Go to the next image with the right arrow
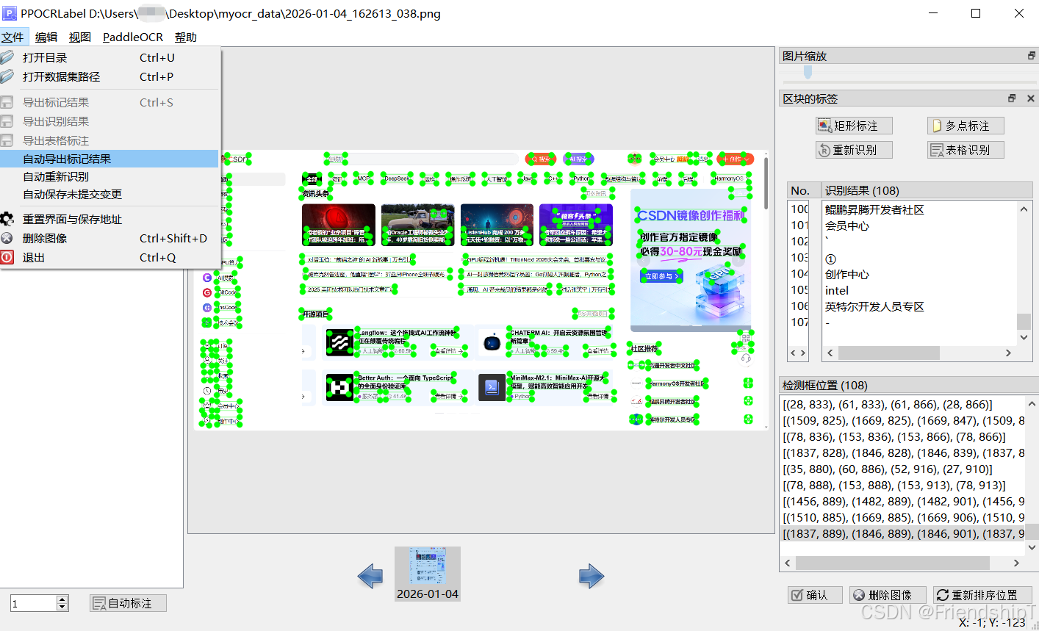This screenshot has height=631, width=1039. click(x=592, y=576)
